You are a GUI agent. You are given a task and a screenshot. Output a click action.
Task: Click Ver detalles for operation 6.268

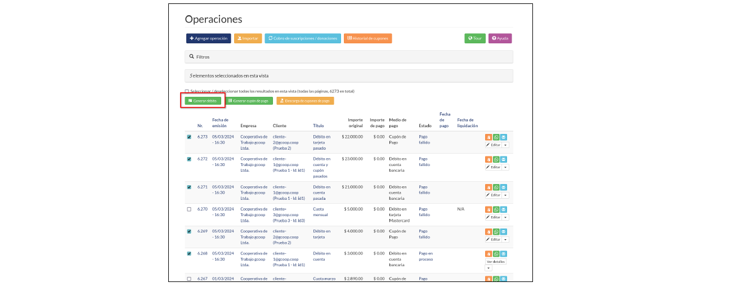coord(496,262)
